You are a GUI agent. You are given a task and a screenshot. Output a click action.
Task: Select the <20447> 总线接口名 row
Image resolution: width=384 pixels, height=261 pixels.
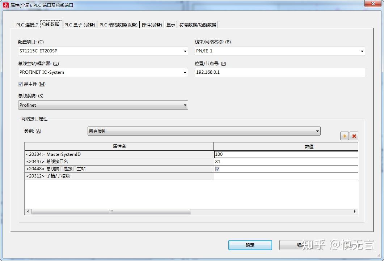(x=119, y=162)
